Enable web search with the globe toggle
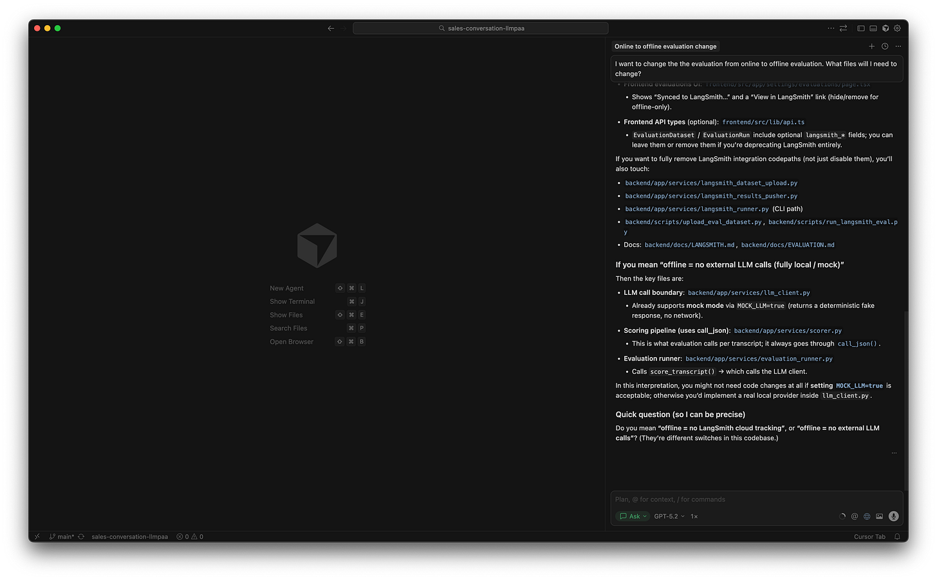 click(x=866, y=516)
